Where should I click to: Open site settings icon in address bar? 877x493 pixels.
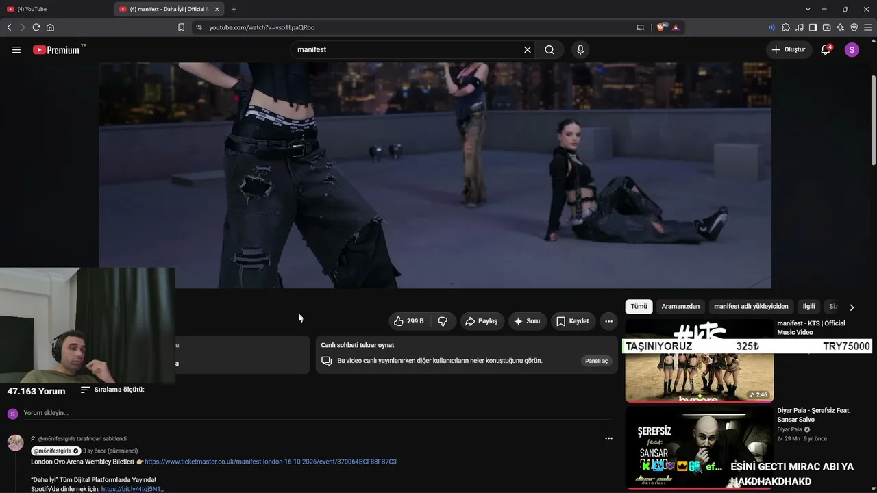point(199,27)
